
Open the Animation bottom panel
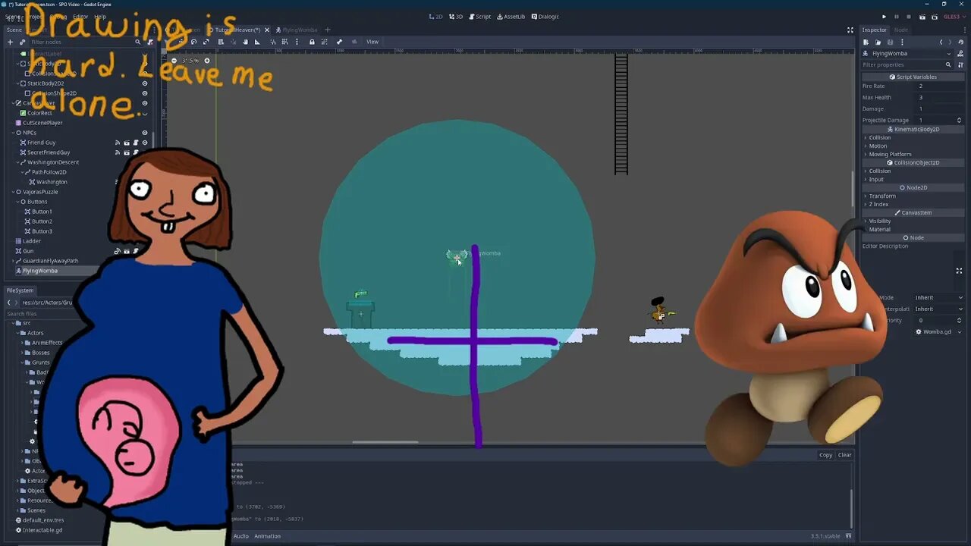tap(267, 536)
